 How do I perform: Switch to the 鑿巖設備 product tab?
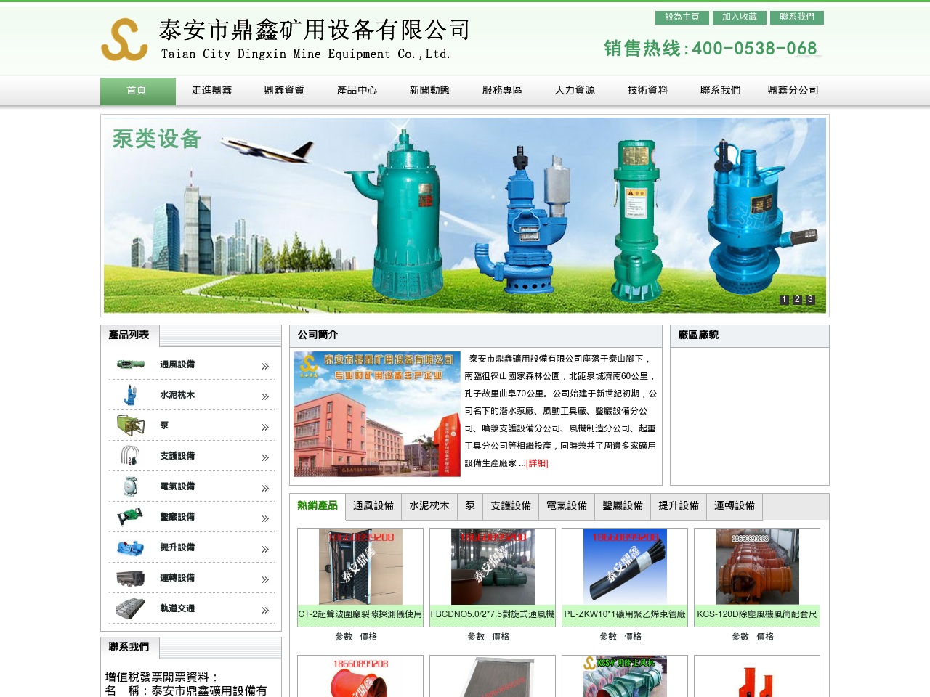pyautogui.click(x=623, y=506)
